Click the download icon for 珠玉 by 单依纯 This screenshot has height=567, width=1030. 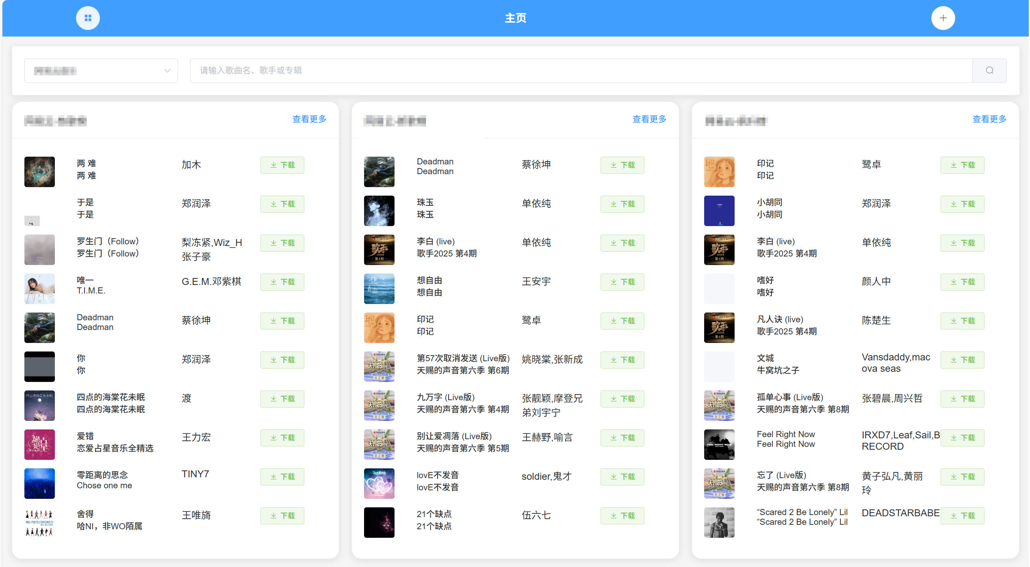(622, 204)
